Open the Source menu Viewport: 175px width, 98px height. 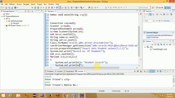[x=19, y=4]
